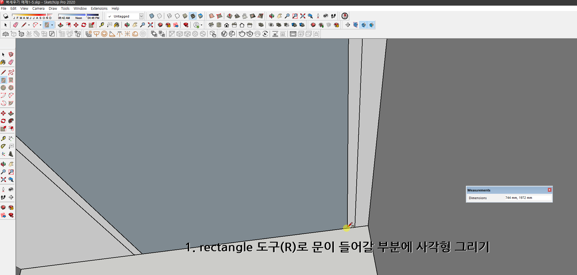Image resolution: width=577 pixels, height=275 pixels.
Task: Select the Outer Shell solid tool
Action: coord(261,25)
